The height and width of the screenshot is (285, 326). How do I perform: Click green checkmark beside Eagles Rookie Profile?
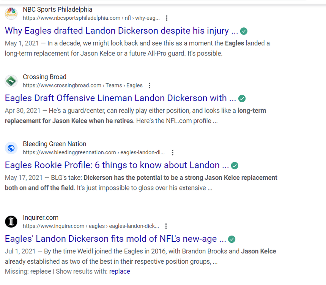pyautogui.click(x=235, y=166)
